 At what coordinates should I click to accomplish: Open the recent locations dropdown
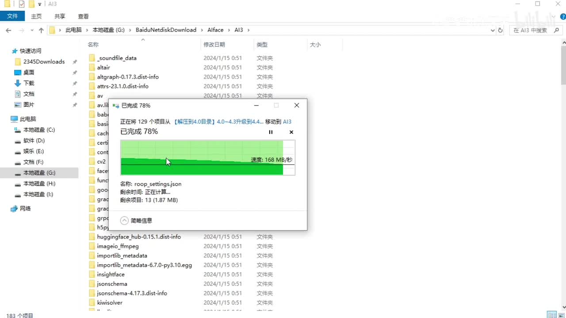pos(31,30)
